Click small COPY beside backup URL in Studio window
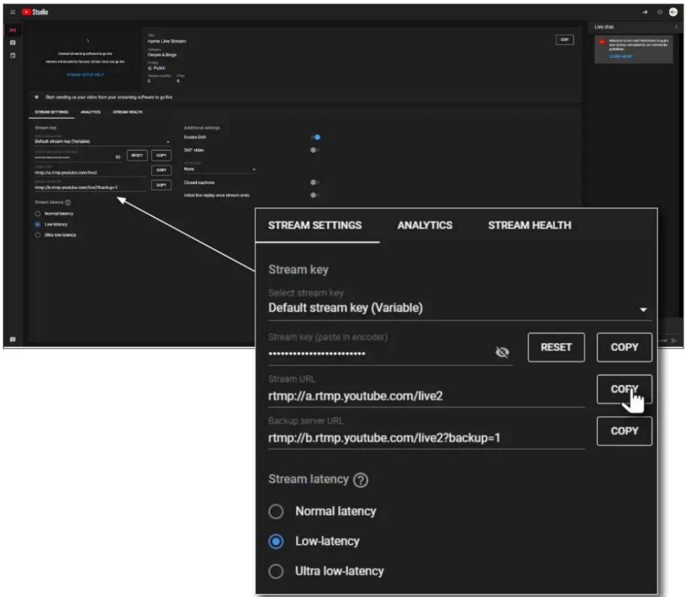 point(161,185)
